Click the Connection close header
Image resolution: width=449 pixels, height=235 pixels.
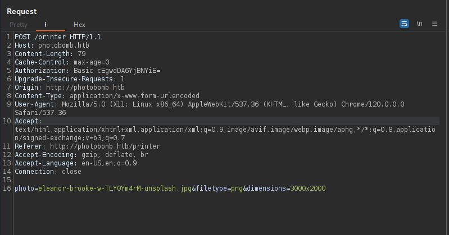[x=48, y=172]
